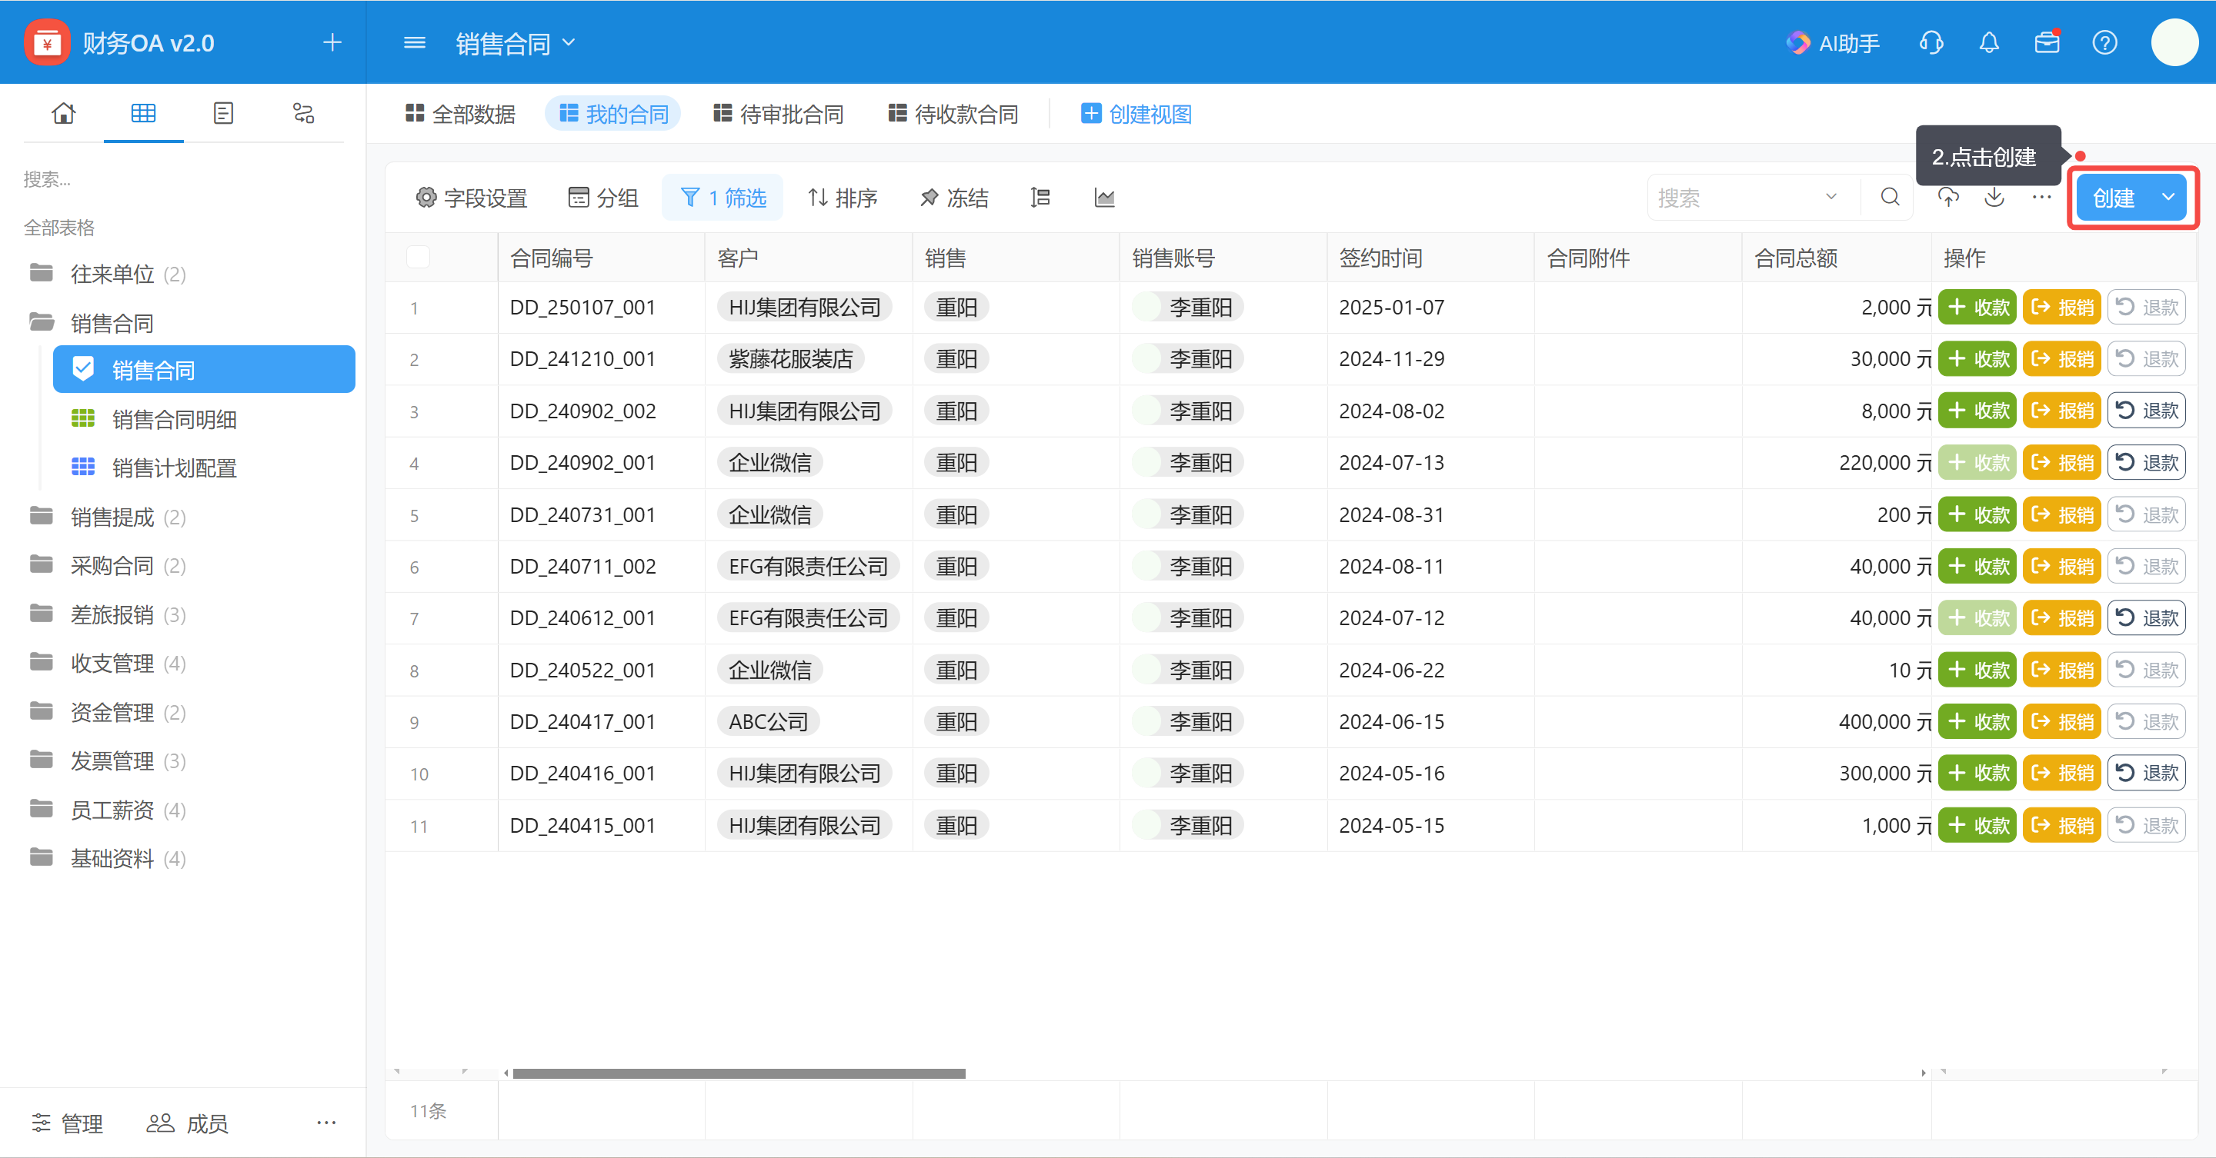Image resolution: width=2216 pixels, height=1158 pixels.
Task: Click the sidebar 搜索 search field
Action: [x=182, y=179]
